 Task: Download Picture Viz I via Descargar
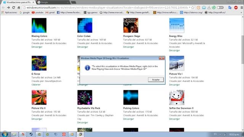pyautogui.click(x=175, y=84)
